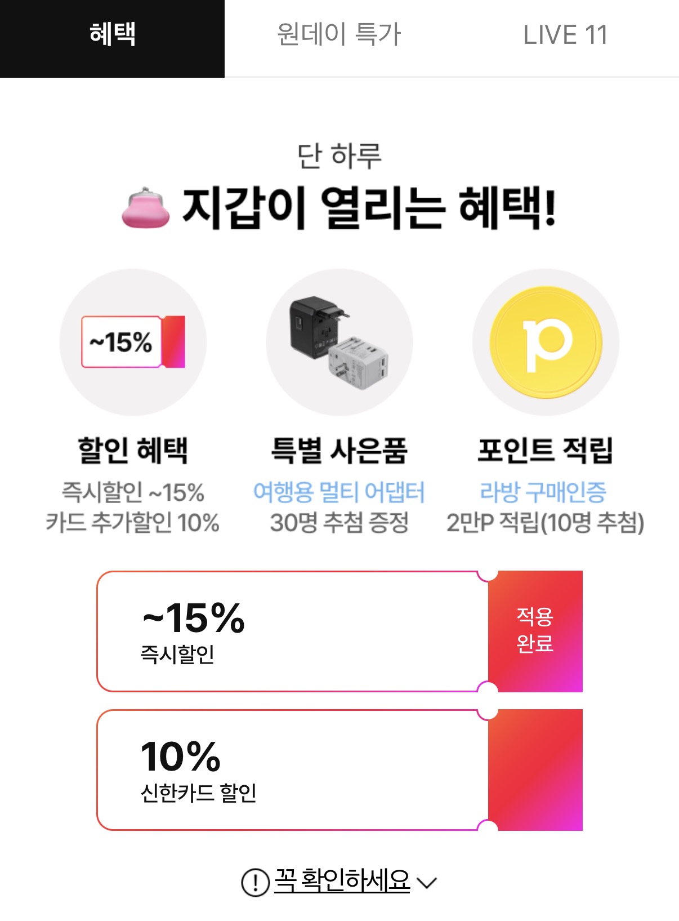
Task: Expand the 꼭 확인하세요 chevron arrow
Action: click(427, 882)
